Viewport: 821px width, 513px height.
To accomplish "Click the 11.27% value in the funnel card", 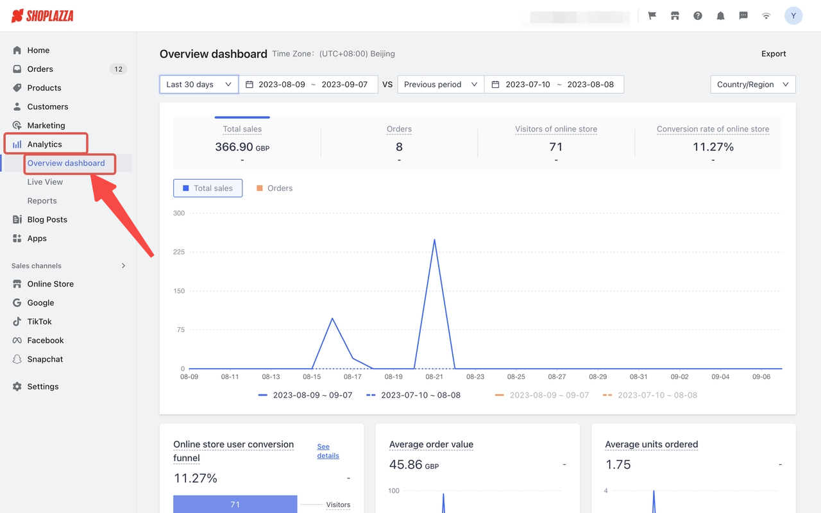I will [196, 478].
